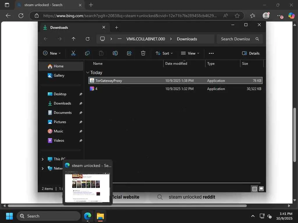298x223 pixels.
Task: Open a new tab in Edge browser
Action: tap(91, 5)
